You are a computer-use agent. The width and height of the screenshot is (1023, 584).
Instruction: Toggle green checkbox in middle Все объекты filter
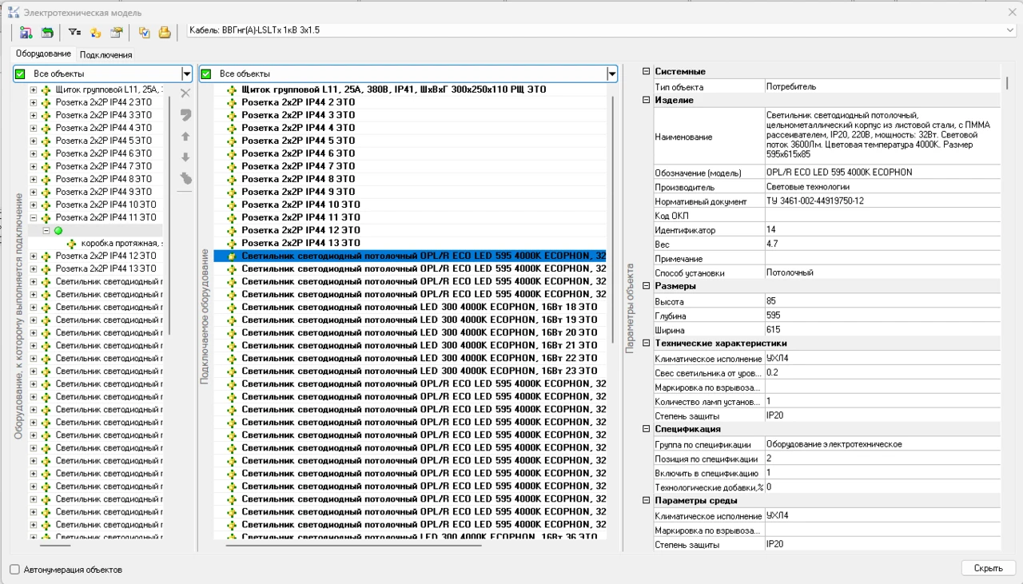click(206, 74)
